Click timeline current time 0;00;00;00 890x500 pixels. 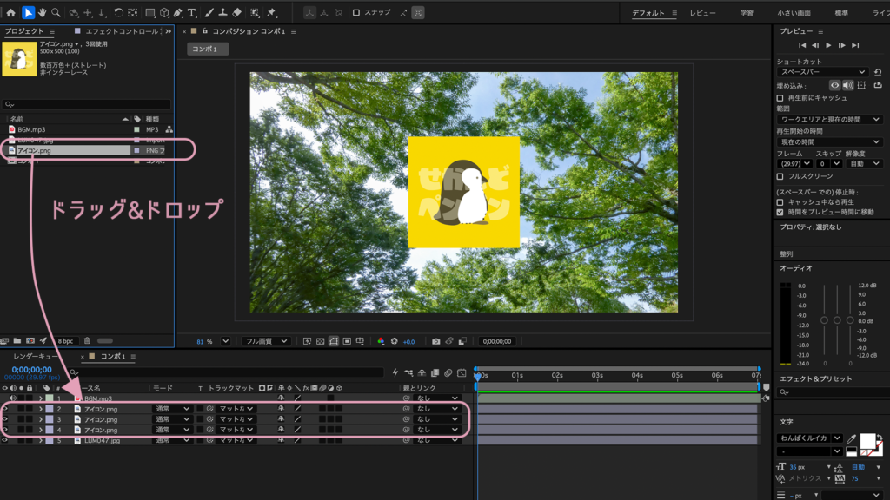coord(32,370)
